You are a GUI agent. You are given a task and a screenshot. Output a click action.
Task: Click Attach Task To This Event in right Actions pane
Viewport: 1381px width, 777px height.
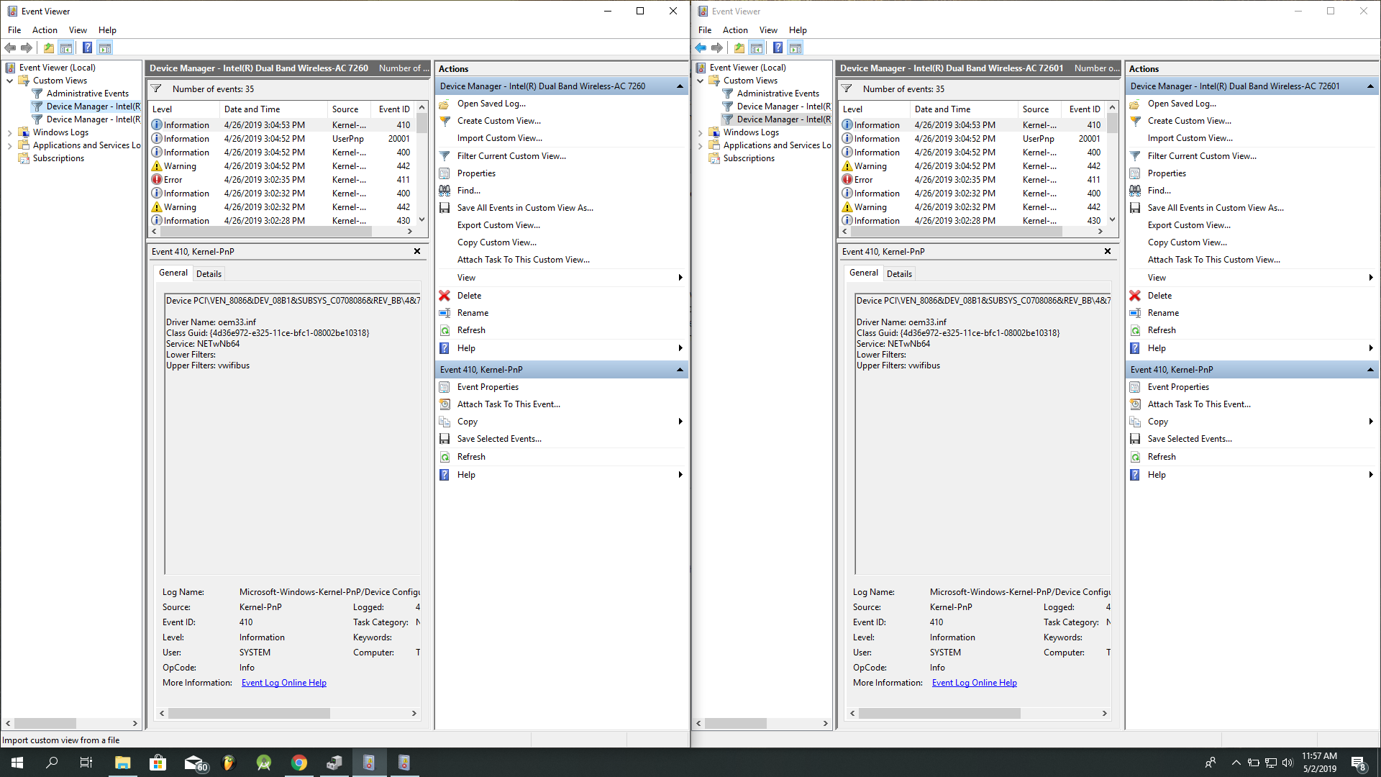(x=1199, y=404)
